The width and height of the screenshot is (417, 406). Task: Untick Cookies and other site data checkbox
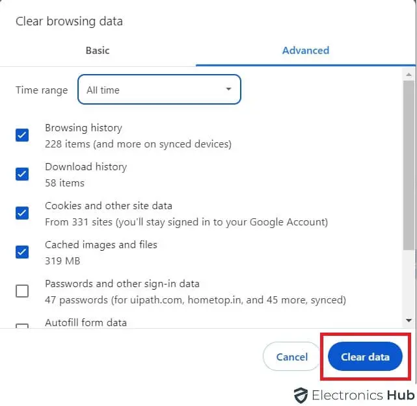(22, 213)
